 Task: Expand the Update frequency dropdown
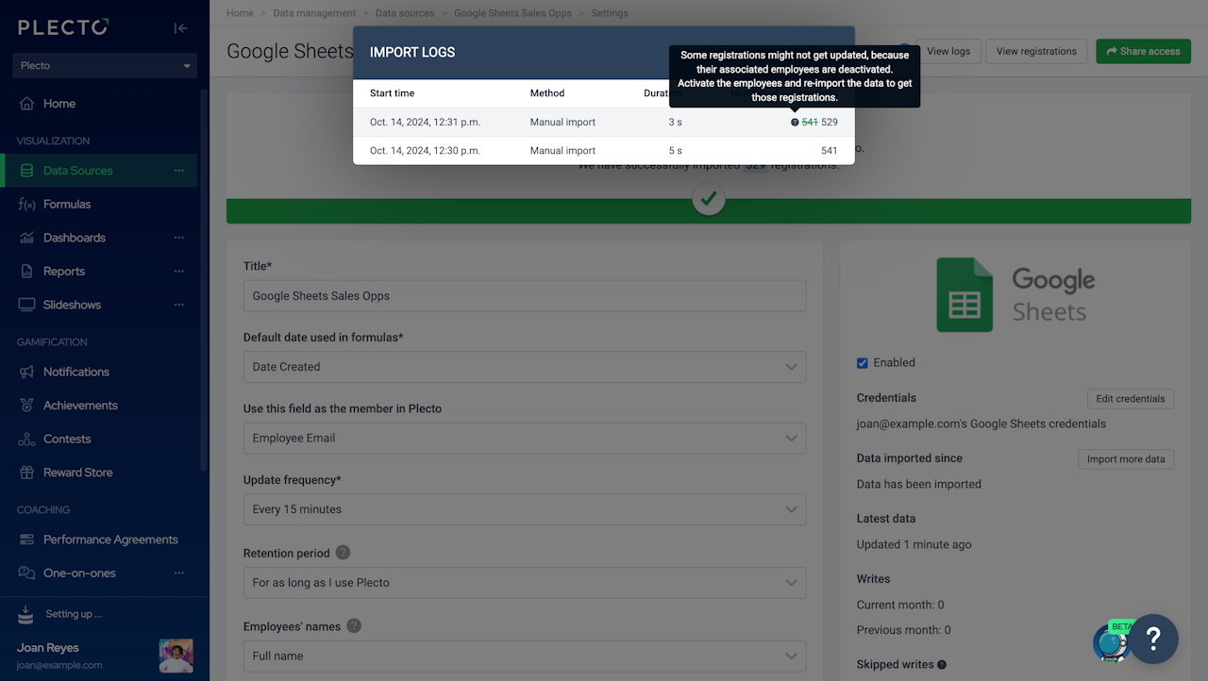pyautogui.click(x=525, y=509)
